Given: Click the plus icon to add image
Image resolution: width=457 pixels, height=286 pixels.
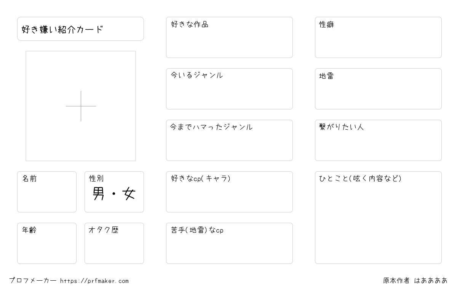Looking at the screenshot, I should [x=81, y=106].
